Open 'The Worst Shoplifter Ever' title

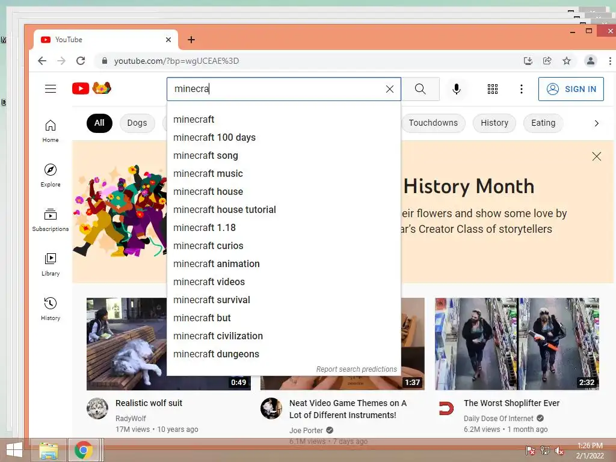click(x=511, y=403)
